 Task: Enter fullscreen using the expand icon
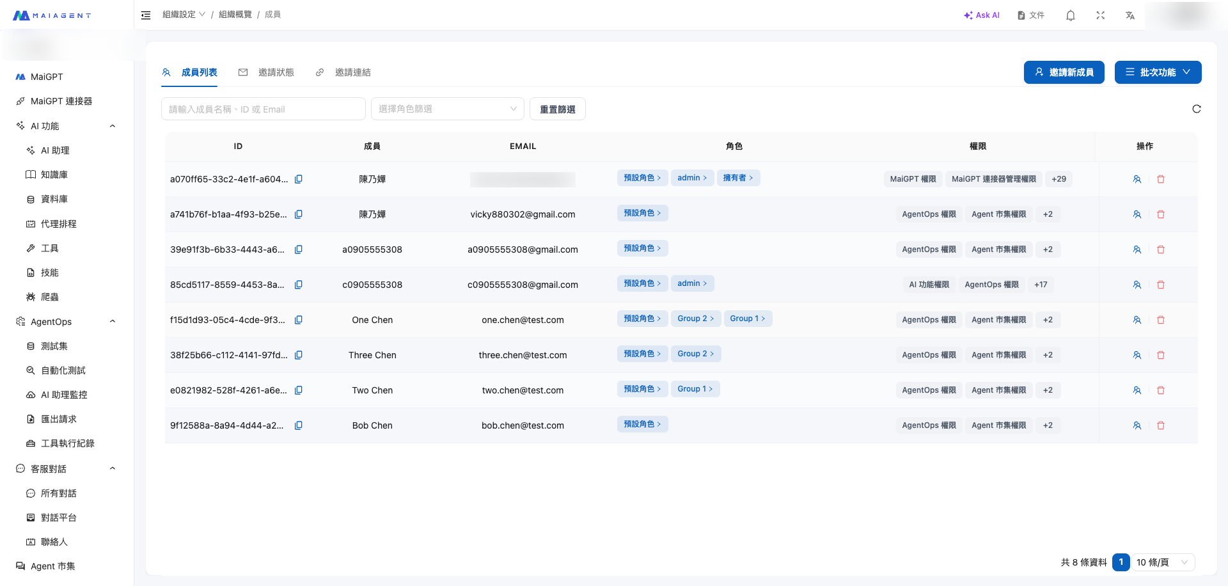[1100, 15]
